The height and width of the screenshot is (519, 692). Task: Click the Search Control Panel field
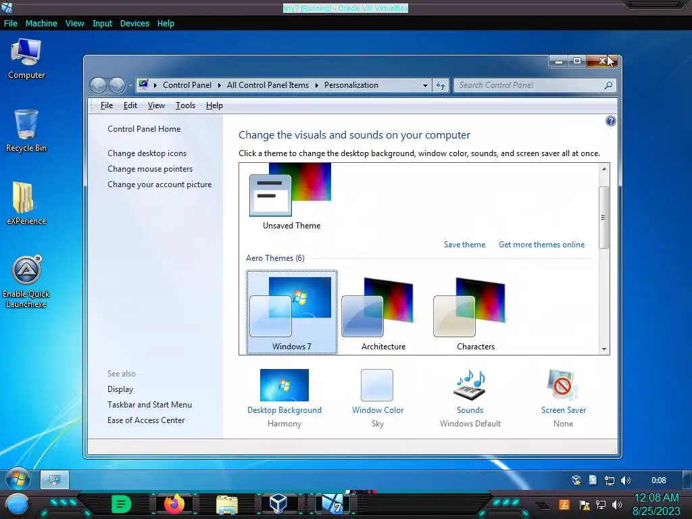pyautogui.click(x=530, y=85)
